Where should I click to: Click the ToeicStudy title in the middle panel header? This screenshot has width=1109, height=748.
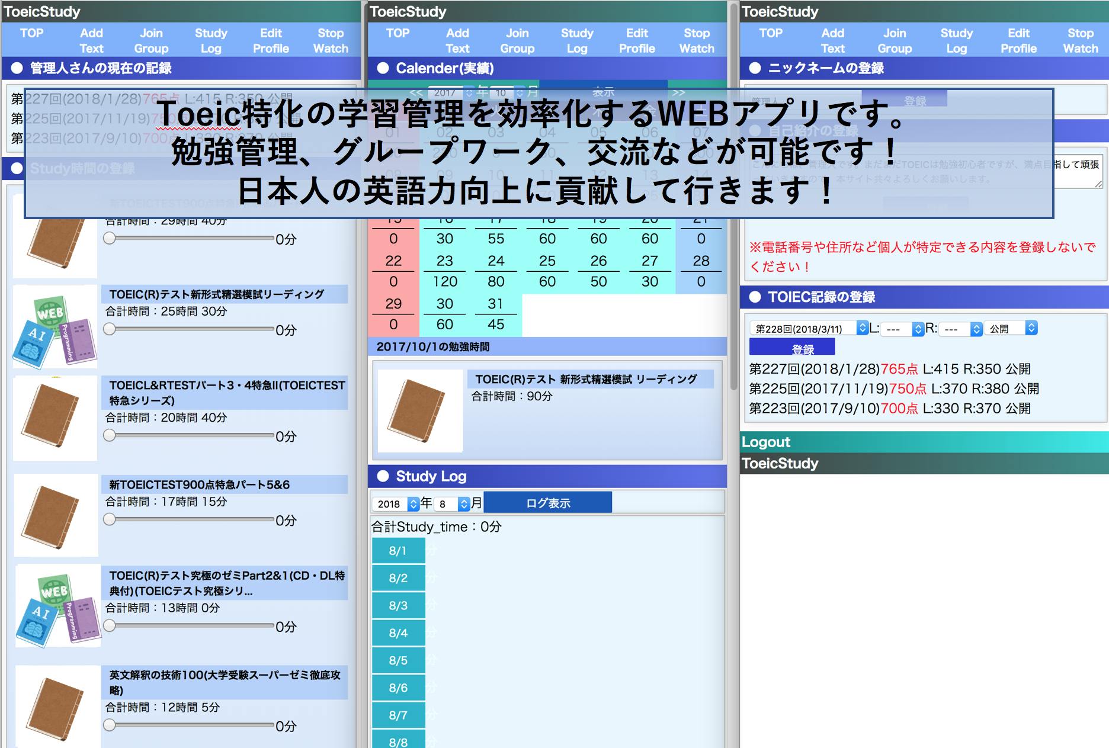click(x=408, y=12)
